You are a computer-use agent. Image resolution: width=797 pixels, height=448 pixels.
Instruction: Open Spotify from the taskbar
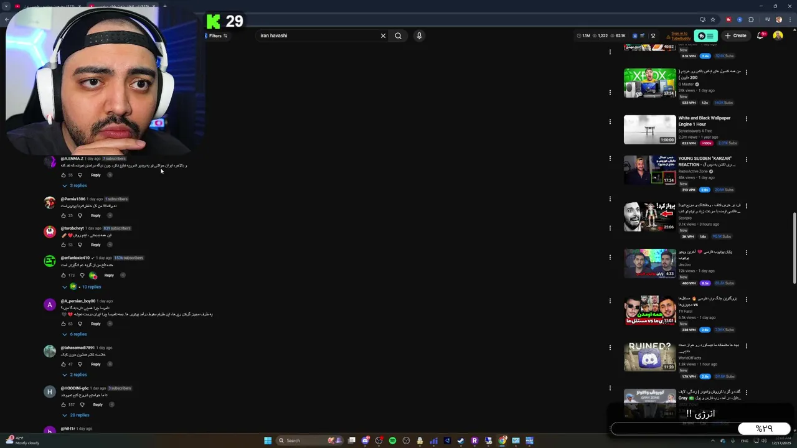392,441
